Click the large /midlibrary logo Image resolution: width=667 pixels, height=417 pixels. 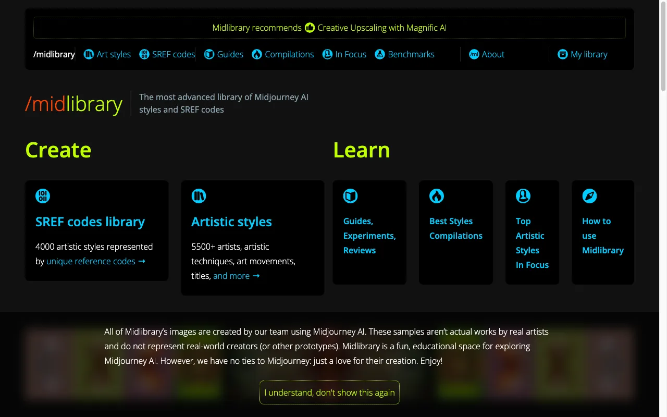73,104
